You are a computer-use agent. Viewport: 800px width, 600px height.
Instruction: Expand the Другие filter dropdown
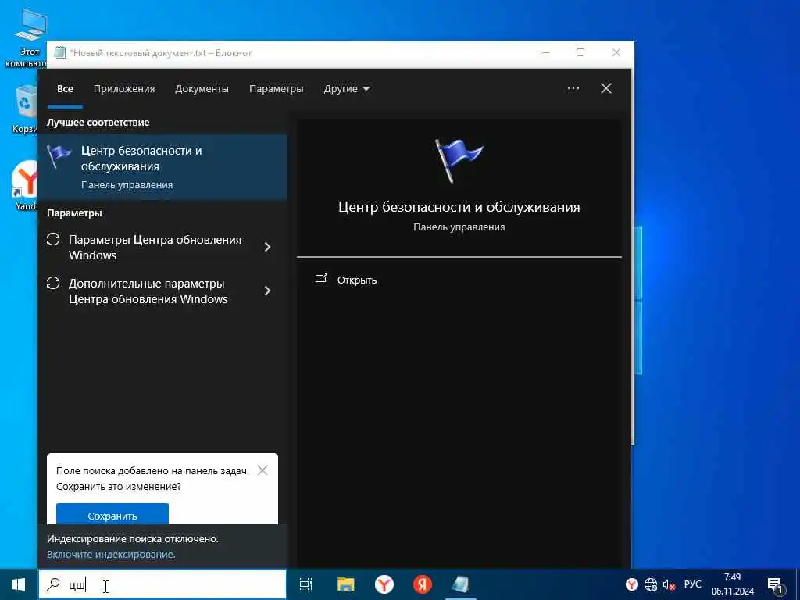point(347,89)
